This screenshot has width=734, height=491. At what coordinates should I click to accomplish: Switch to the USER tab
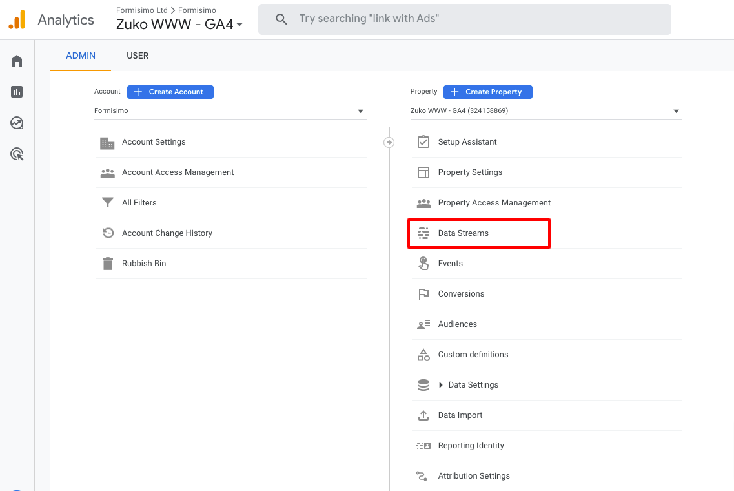138,56
